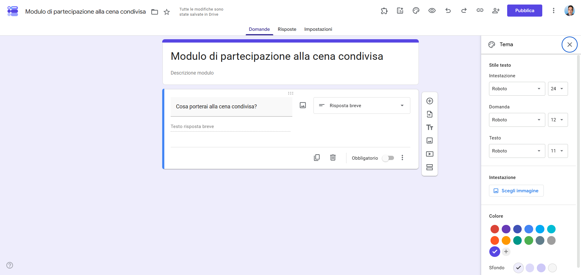The width and height of the screenshot is (581, 275).
Task: Select the red theme color swatch
Action: click(x=495, y=229)
